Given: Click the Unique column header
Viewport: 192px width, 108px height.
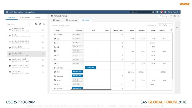Looking at the screenshot, I should click(79, 30).
